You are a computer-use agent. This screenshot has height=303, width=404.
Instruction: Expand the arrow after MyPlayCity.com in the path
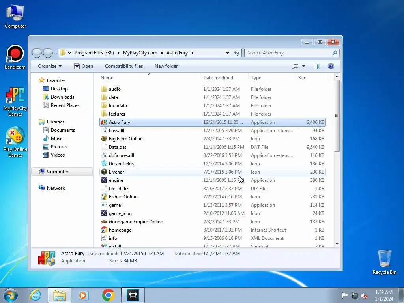coord(162,53)
